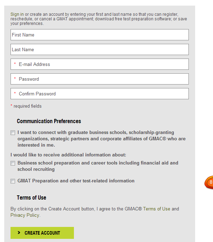Check the connect with graduate business schools box
This screenshot has width=213, height=242.
(13, 133)
